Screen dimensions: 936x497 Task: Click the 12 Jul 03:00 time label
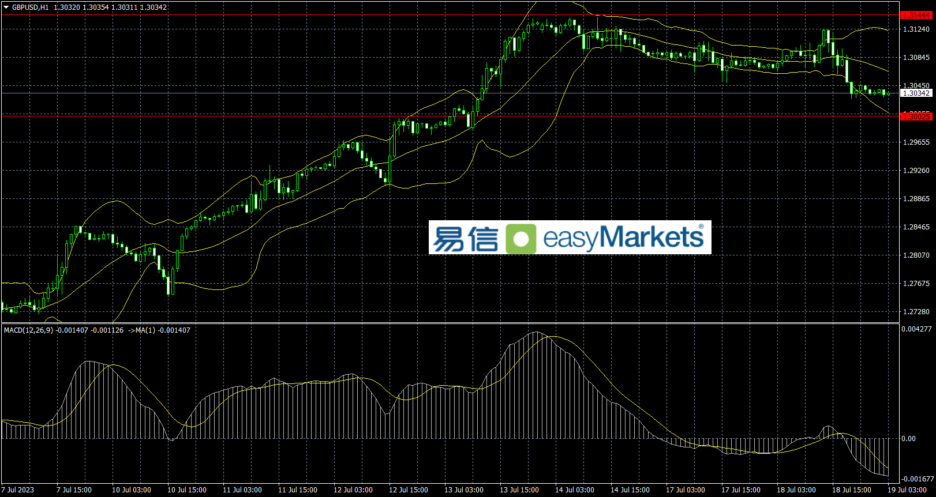[x=353, y=490]
